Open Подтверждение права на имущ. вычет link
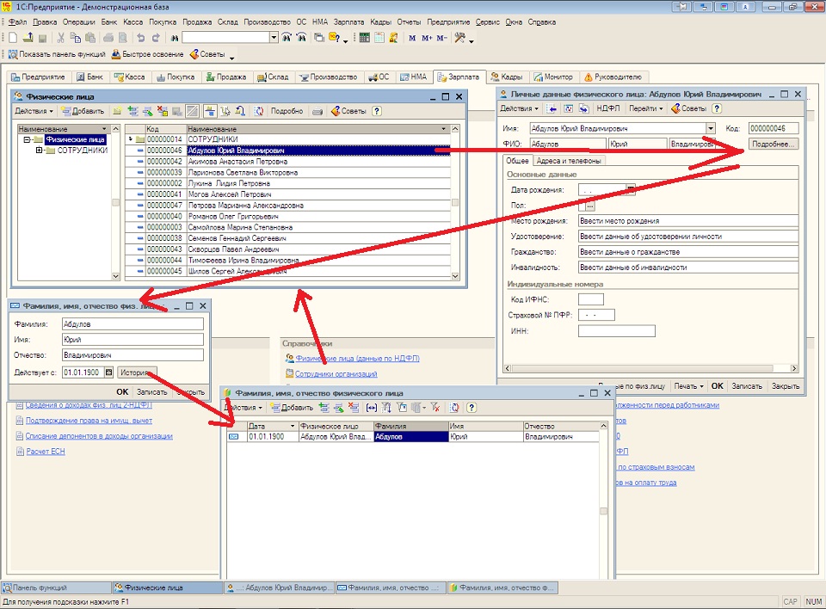 (x=89, y=421)
